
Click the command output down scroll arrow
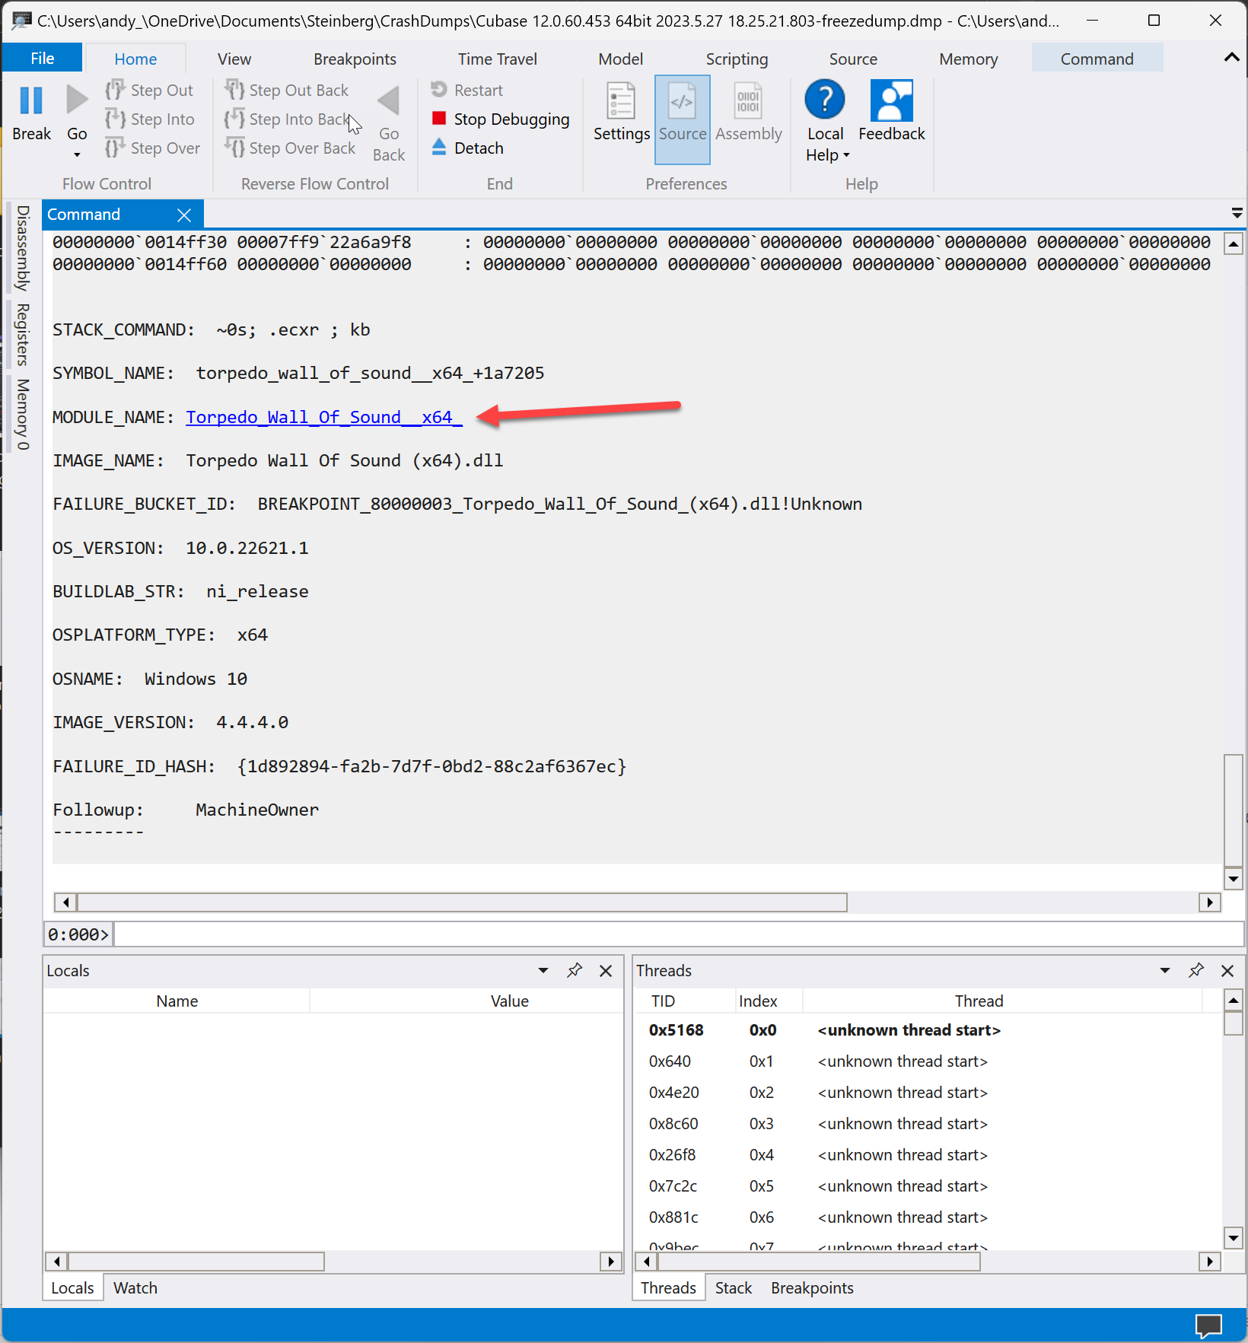pyautogui.click(x=1234, y=879)
